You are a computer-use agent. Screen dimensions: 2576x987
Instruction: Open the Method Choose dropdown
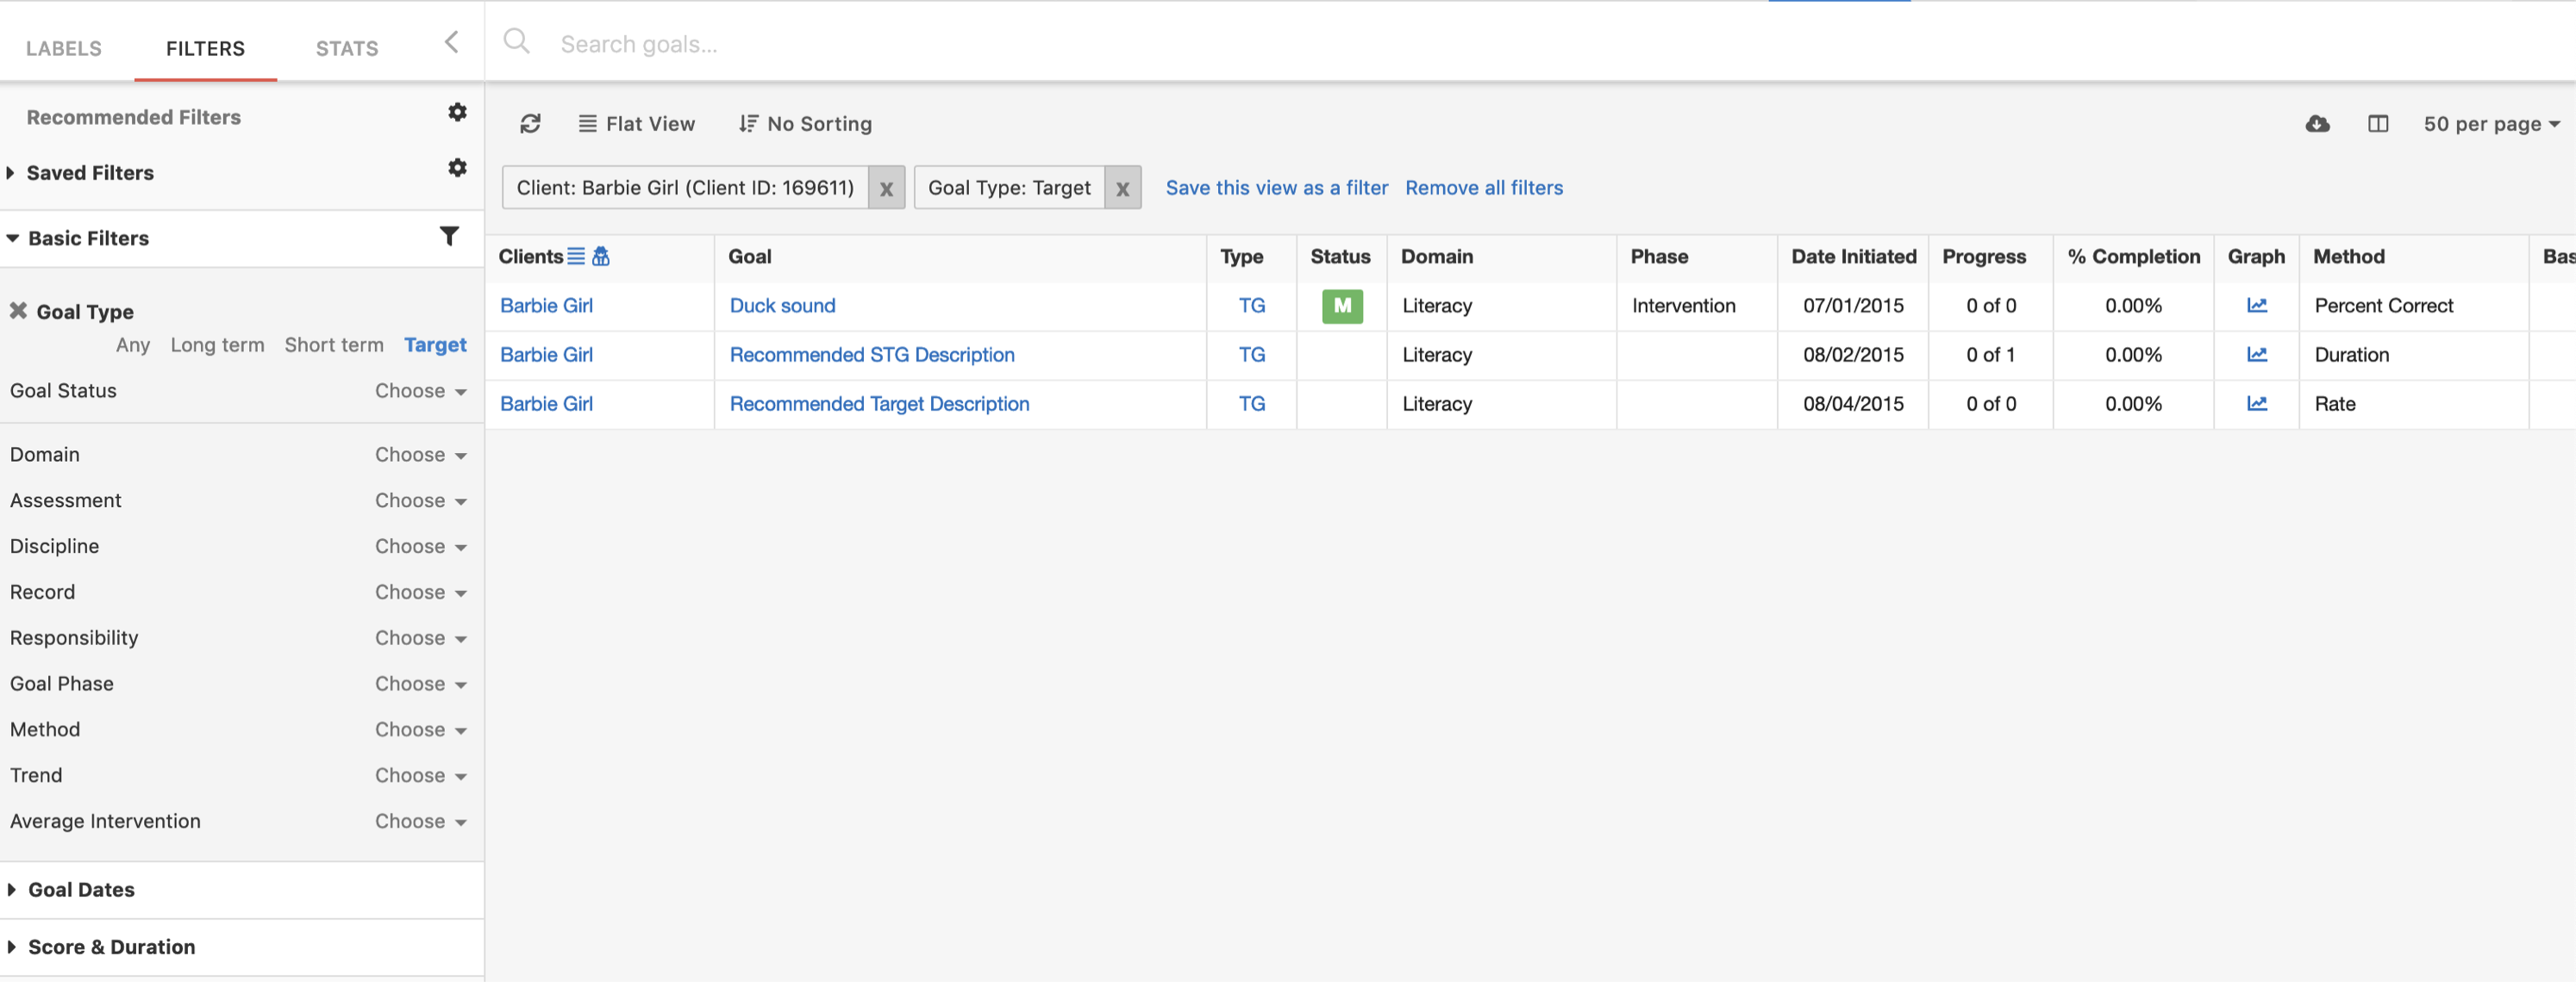[421, 729]
